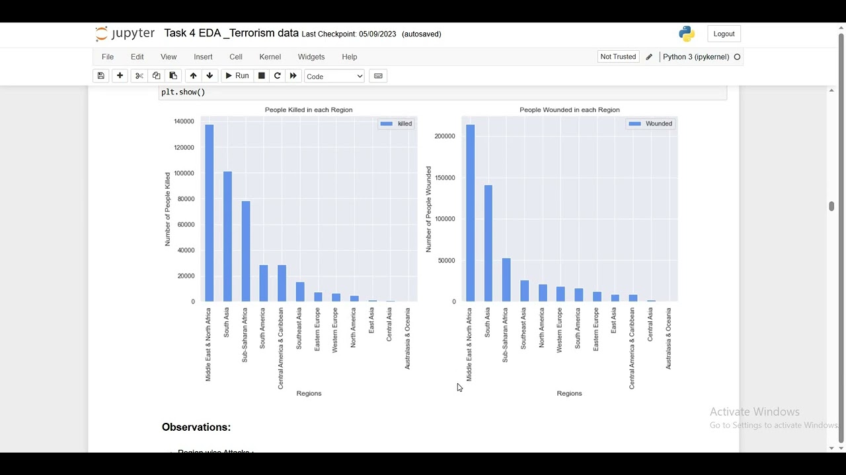This screenshot has height=475, width=846.
Task: Click the Logout button
Action: [x=724, y=34]
